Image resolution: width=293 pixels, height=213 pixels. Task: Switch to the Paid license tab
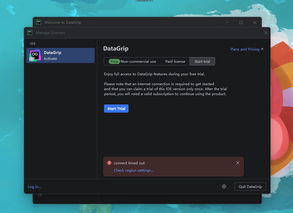(175, 61)
